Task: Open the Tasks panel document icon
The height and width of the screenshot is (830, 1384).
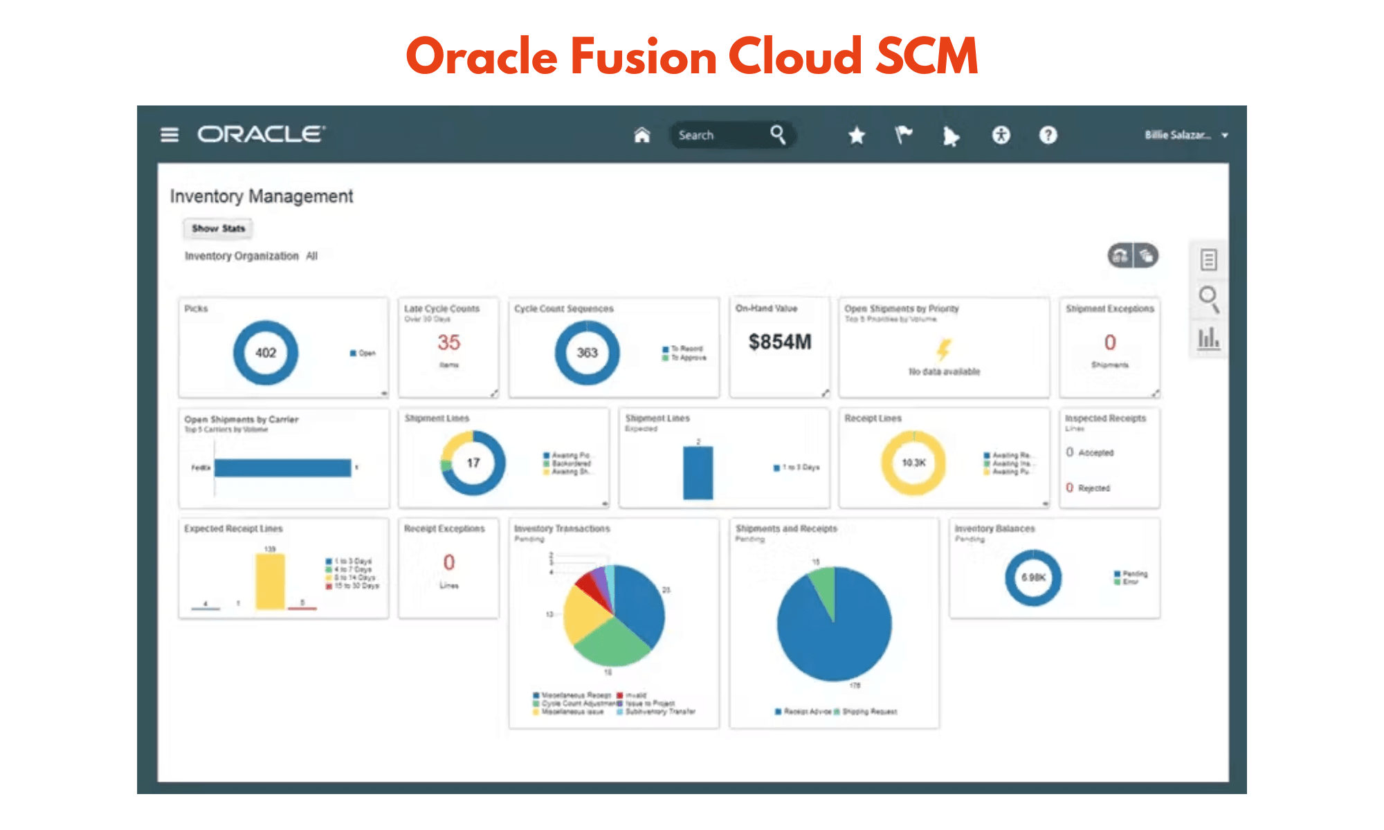Action: tap(1208, 259)
